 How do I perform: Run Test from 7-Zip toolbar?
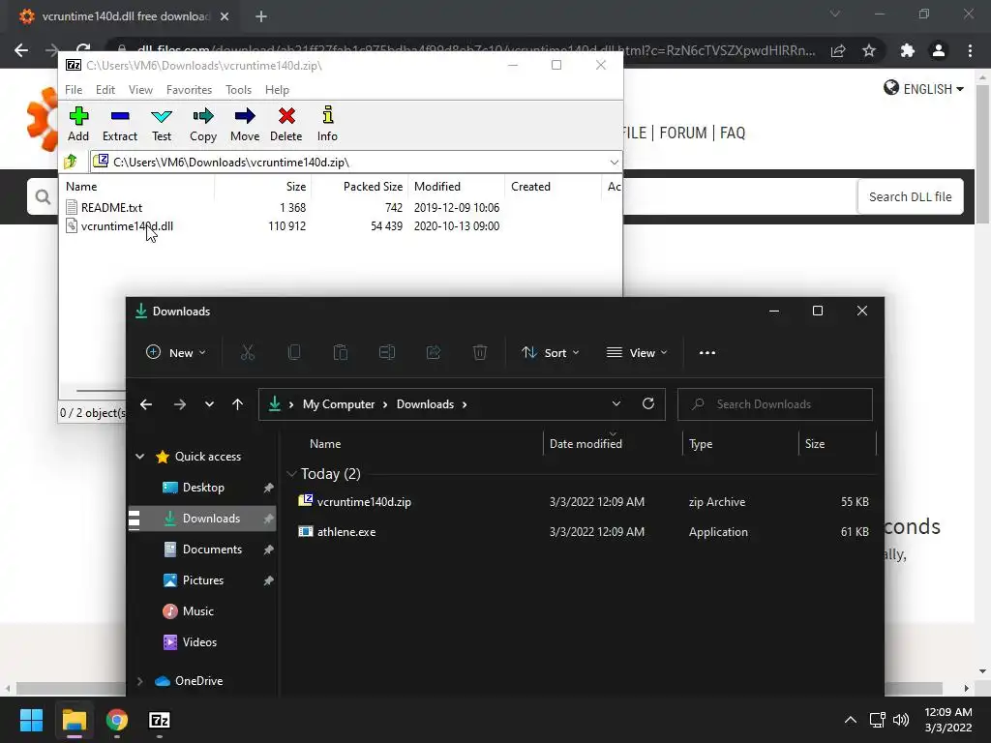pyautogui.click(x=162, y=124)
